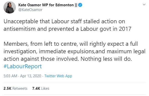Open Kate Osamor's profile picture
This screenshot has width=149, height=96.
10,7
